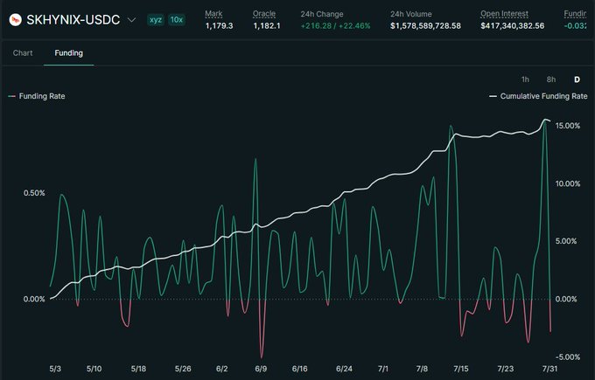Click the SKHYNIX-USDC pair name
595x380 pixels.
click(x=73, y=20)
